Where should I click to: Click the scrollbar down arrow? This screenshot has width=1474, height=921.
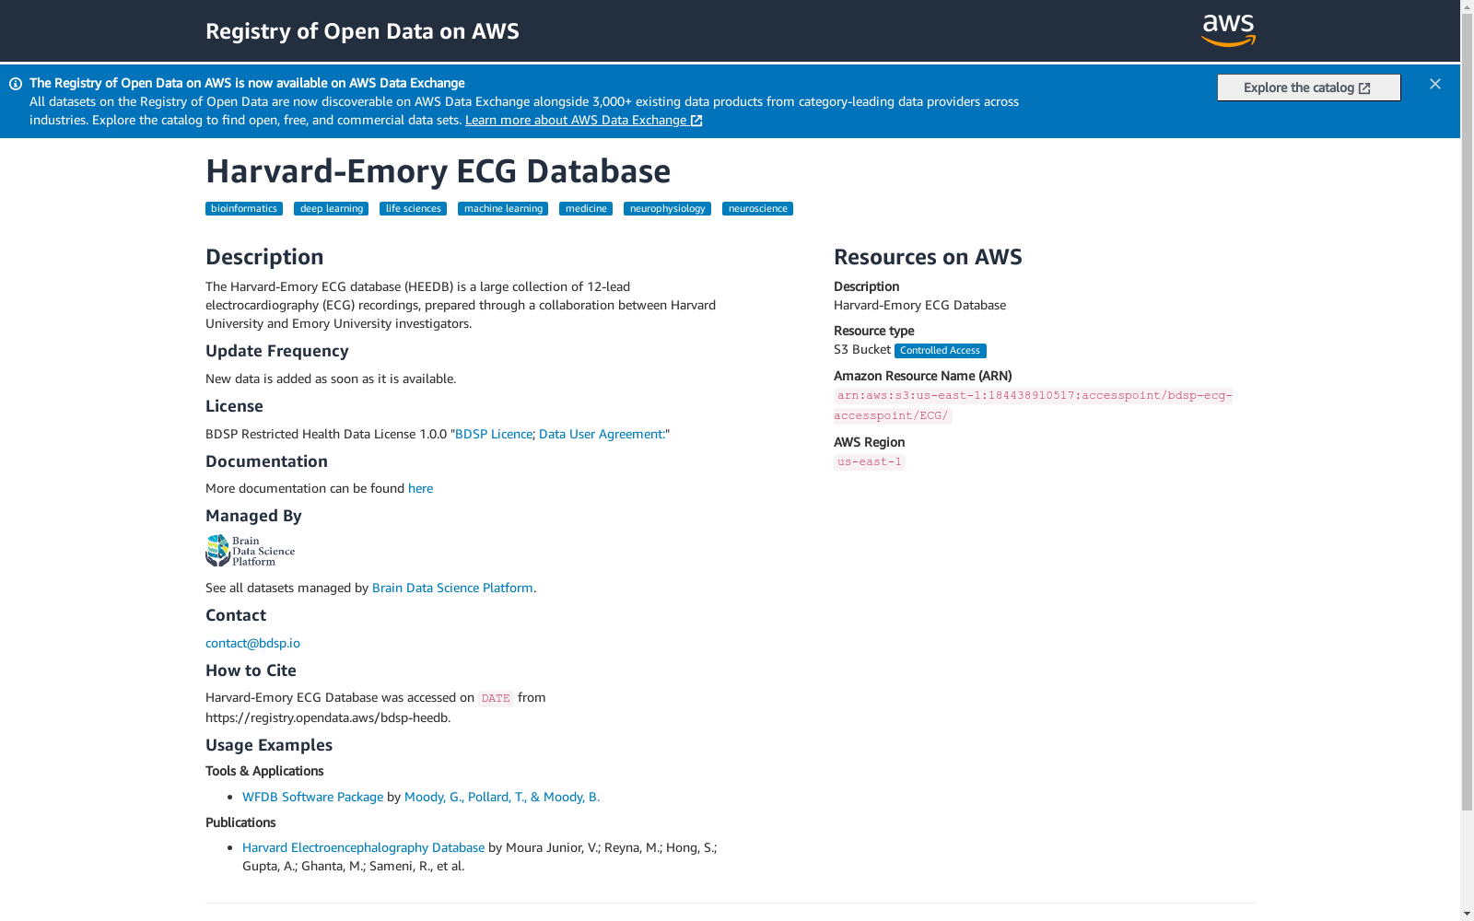(x=1467, y=914)
